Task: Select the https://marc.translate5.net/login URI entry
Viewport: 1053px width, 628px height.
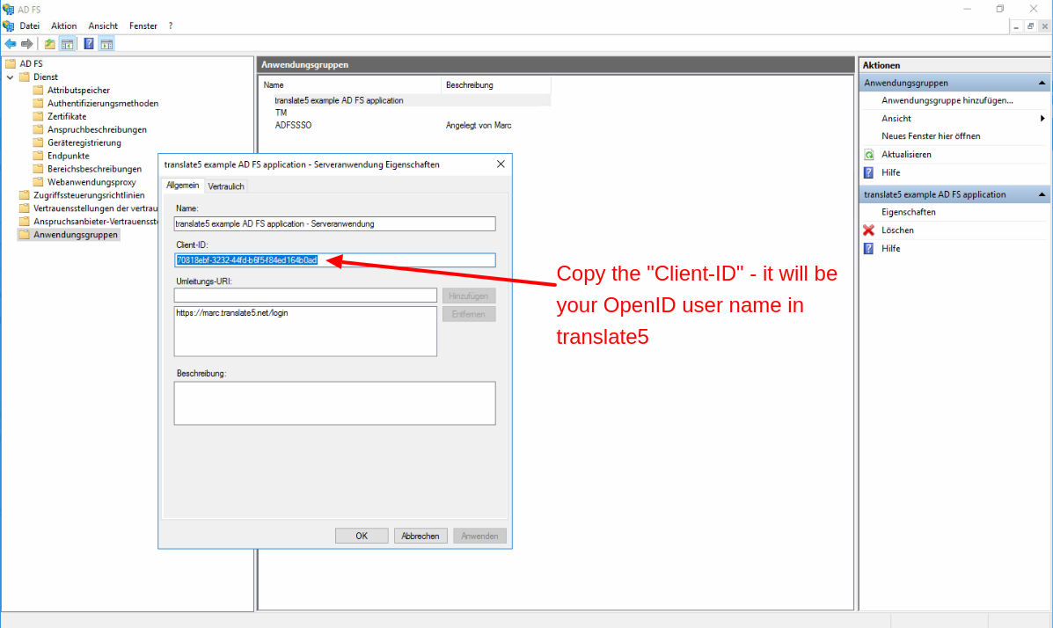Action: (231, 313)
